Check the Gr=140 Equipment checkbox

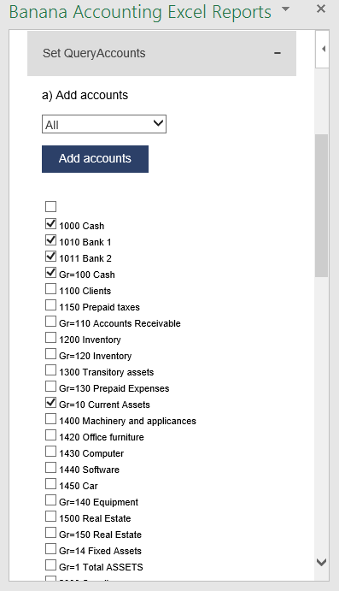[x=50, y=500]
